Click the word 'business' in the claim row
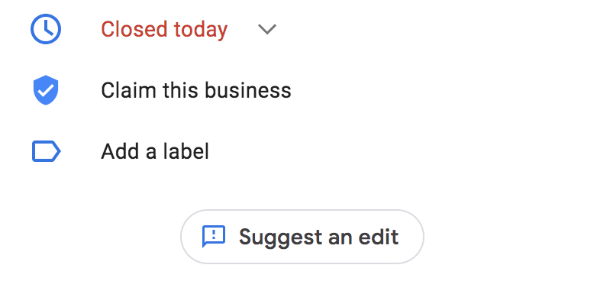This screenshot has height=281, width=597. [x=248, y=91]
